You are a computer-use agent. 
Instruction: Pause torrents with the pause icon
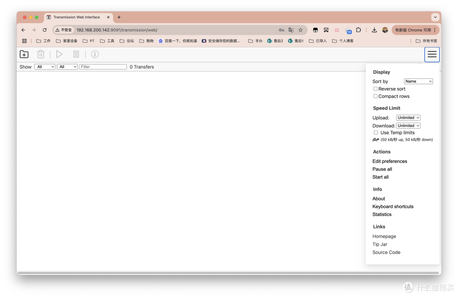click(x=76, y=54)
